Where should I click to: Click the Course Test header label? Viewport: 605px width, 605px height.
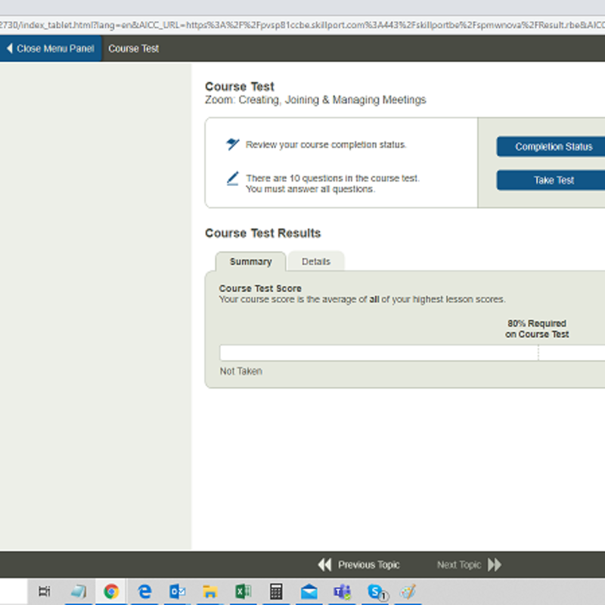tap(134, 48)
